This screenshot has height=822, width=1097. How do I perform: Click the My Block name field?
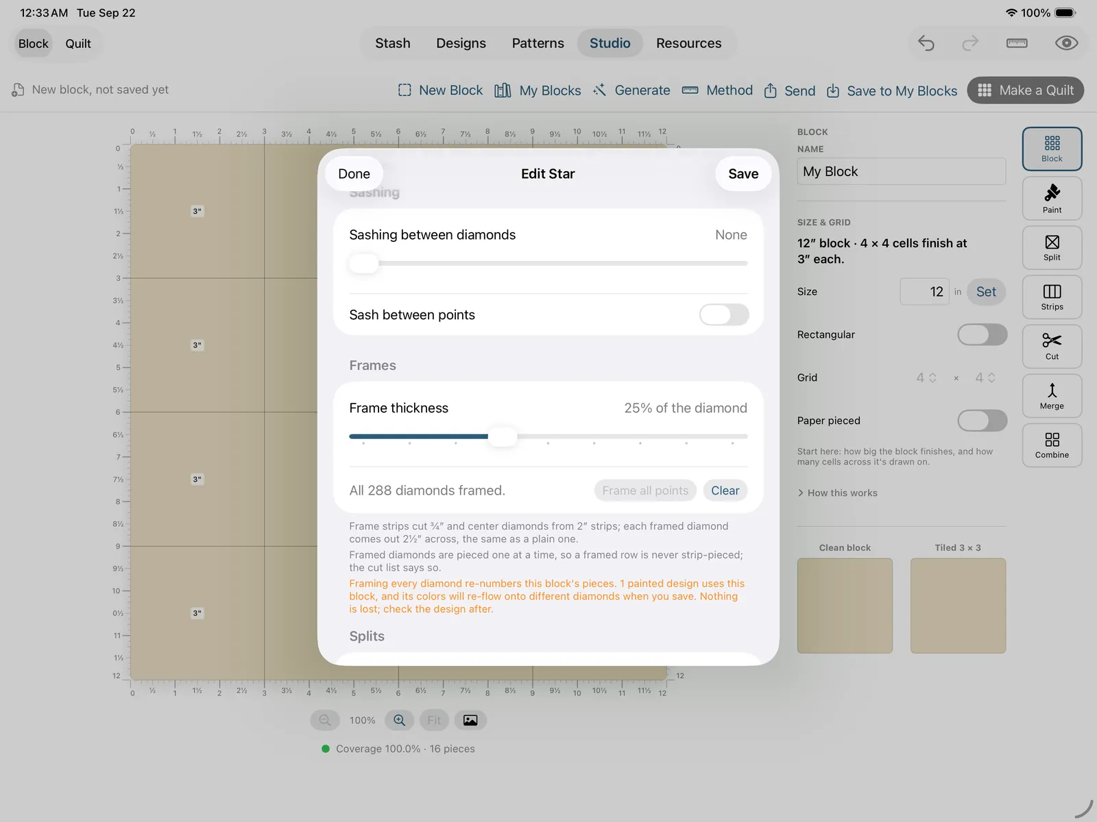(x=901, y=171)
